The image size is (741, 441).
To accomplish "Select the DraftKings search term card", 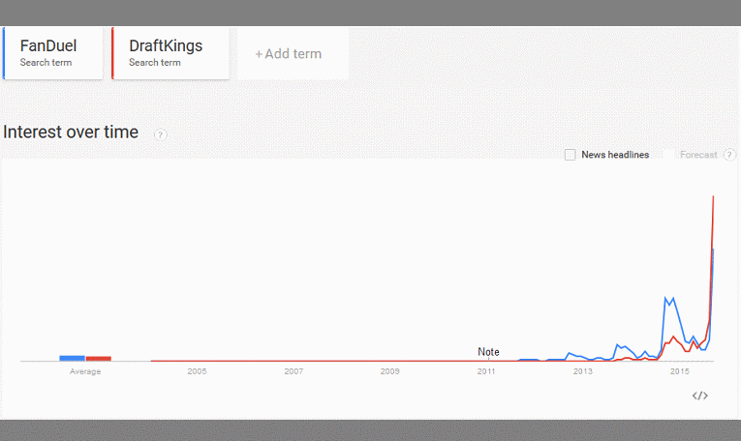I will pos(170,53).
